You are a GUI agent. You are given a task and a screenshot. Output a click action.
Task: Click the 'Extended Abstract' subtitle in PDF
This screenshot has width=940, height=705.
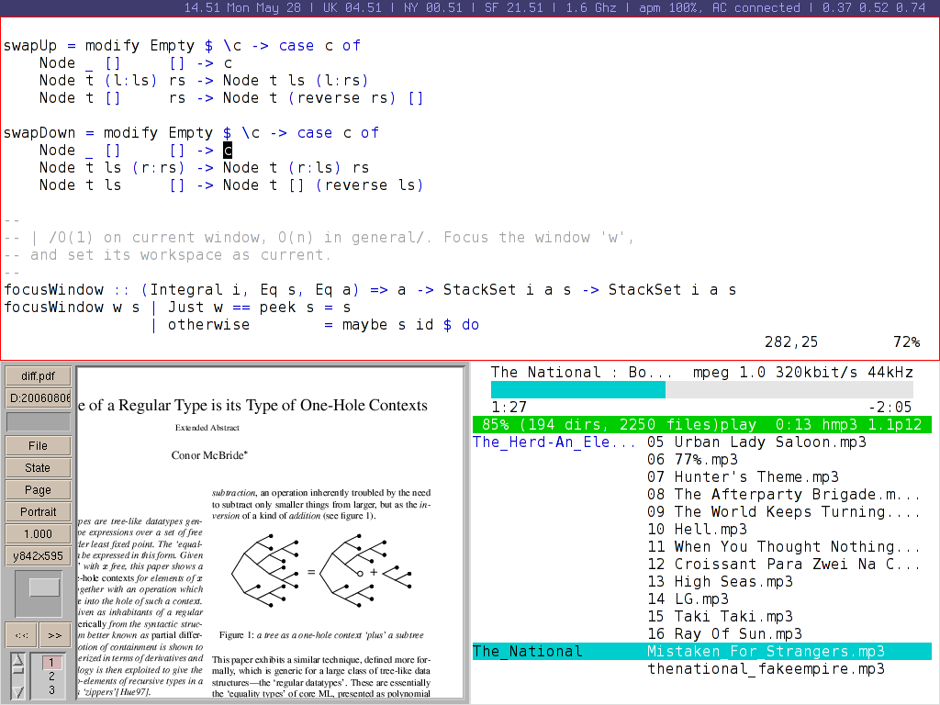[x=207, y=428]
